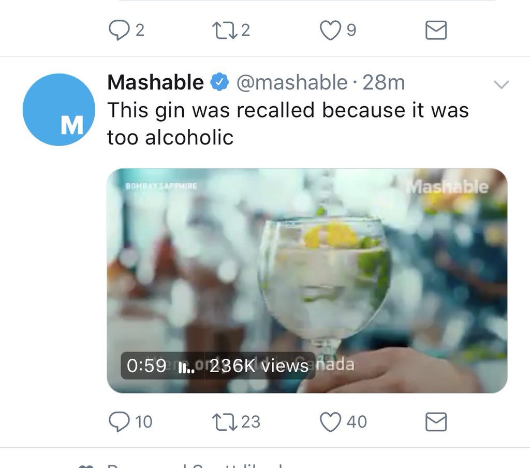
Task: Retweet the upper tweet with 2 retweets
Action: (x=225, y=30)
